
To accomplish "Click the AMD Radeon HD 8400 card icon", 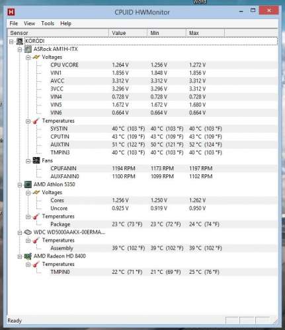I will (28, 256).
